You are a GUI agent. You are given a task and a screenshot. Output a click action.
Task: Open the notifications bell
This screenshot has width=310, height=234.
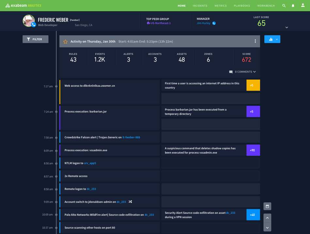coord(293,6)
